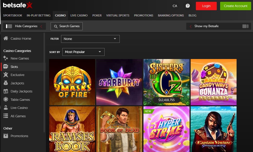The height and width of the screenshot is (152, 253).
Task: Switch to the Live Casino tab
Action: coord(79,15)
